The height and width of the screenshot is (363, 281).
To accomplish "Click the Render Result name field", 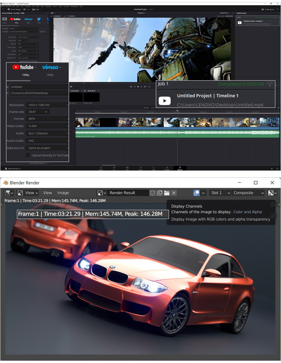I will [x=128, y=193].
